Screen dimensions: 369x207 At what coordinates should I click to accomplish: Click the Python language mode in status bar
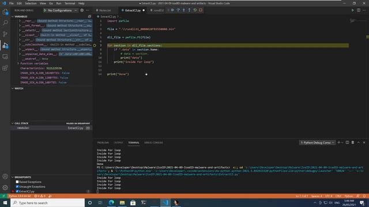click(348, 196)
